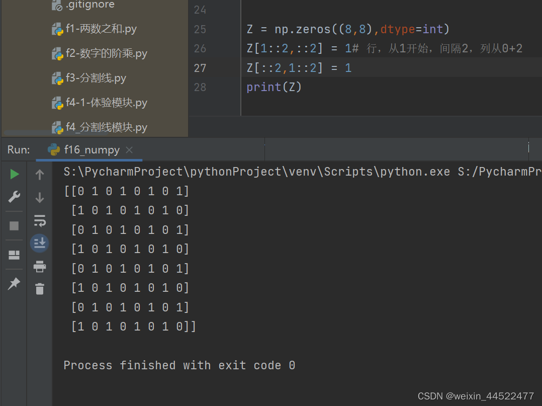Click the Stop process square button
Screen dimensions: 542x406
point(14,226)
